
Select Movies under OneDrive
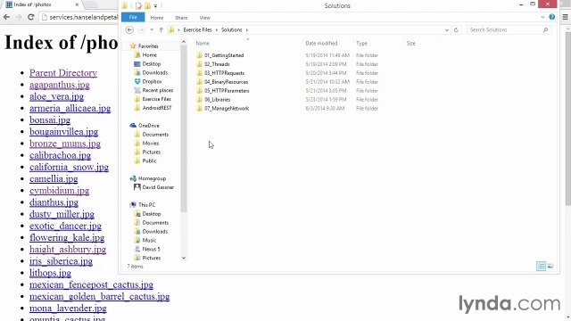tap(151, 143)
